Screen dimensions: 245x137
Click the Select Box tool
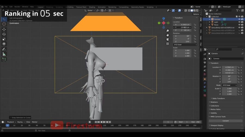(x=4, y=19)
